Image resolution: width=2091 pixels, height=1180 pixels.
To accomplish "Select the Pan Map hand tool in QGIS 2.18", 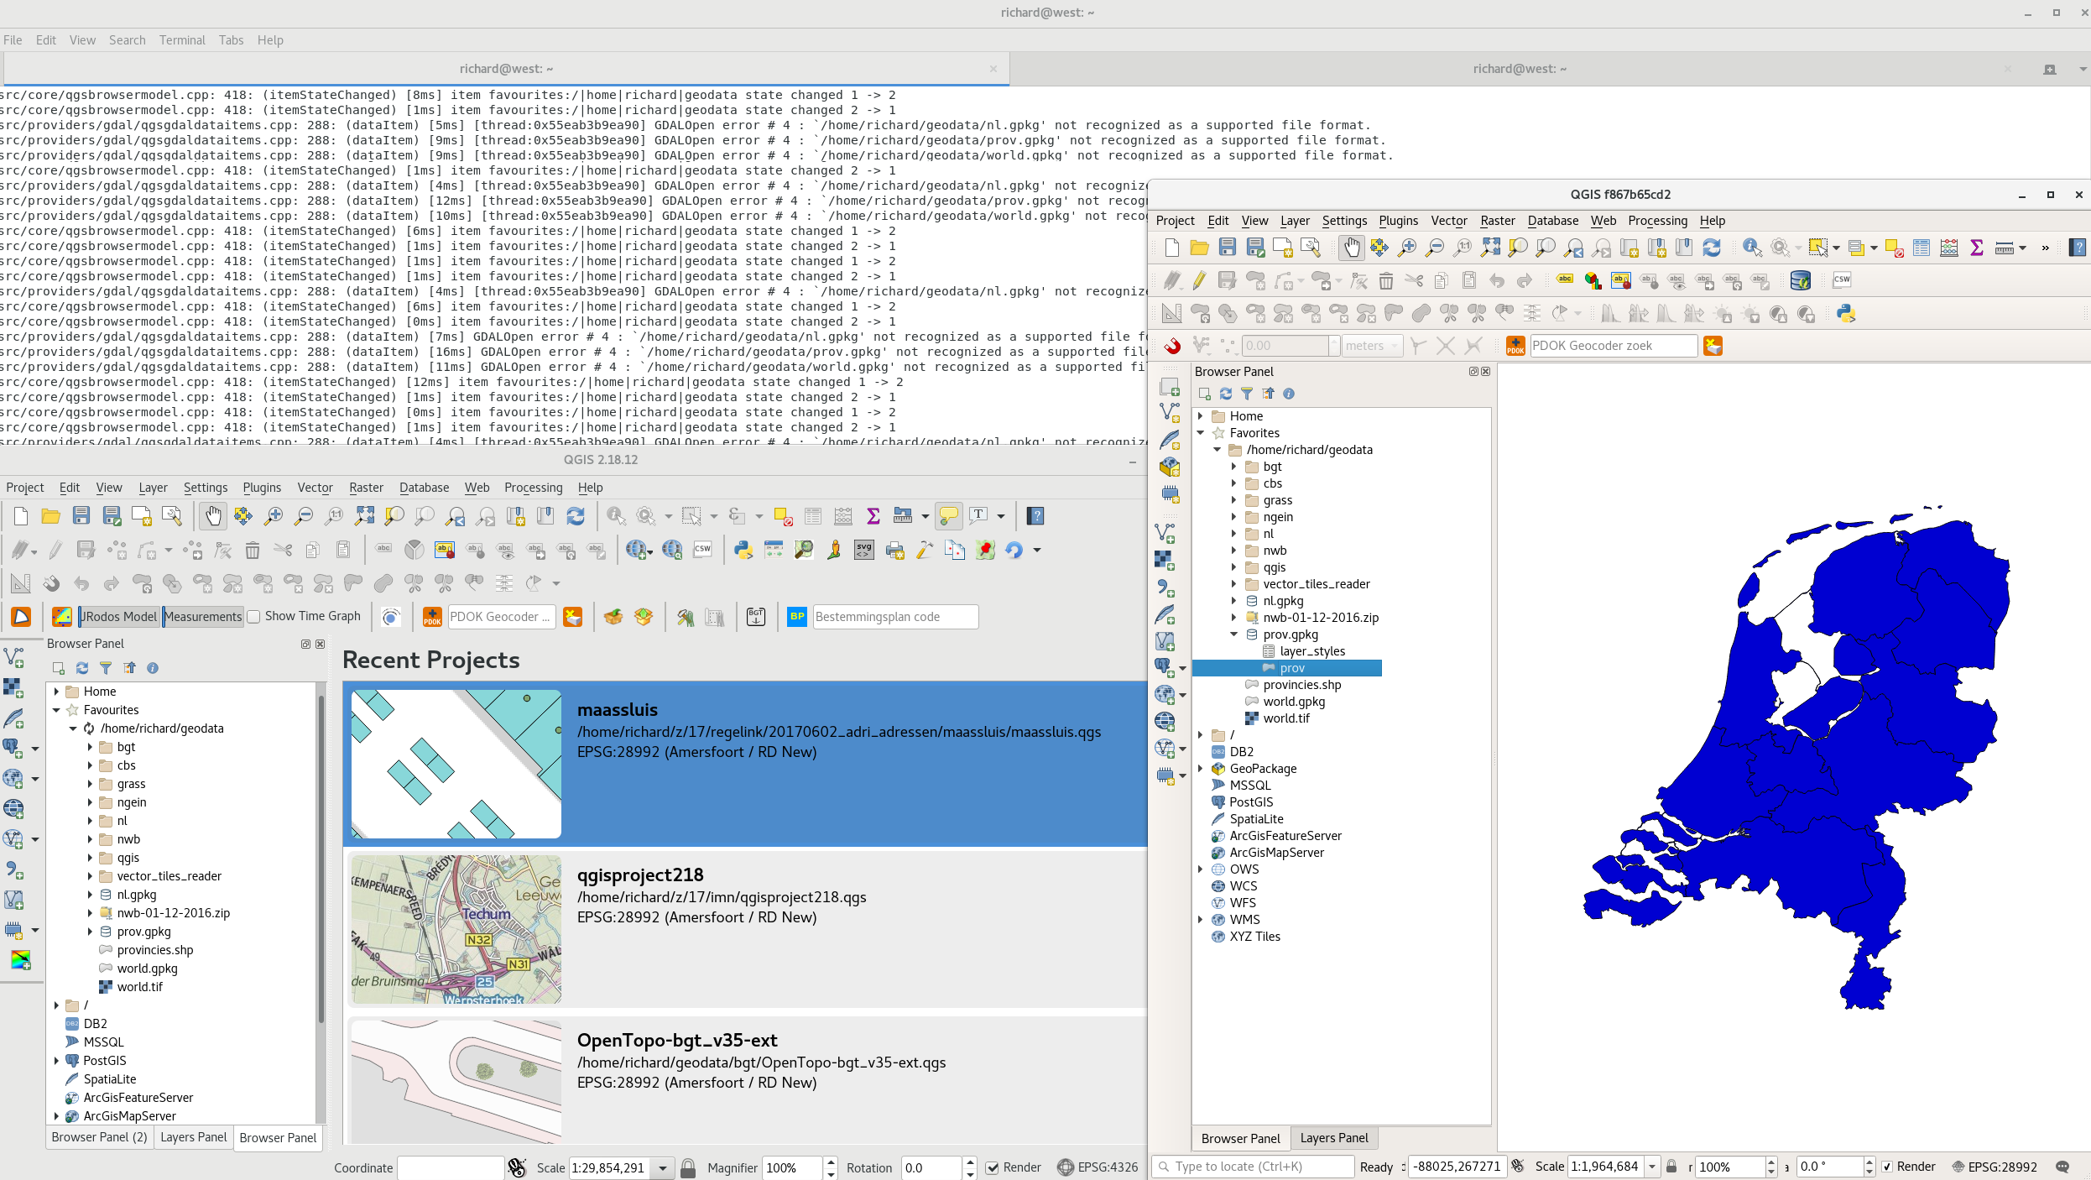I will (x=213, y=516).
